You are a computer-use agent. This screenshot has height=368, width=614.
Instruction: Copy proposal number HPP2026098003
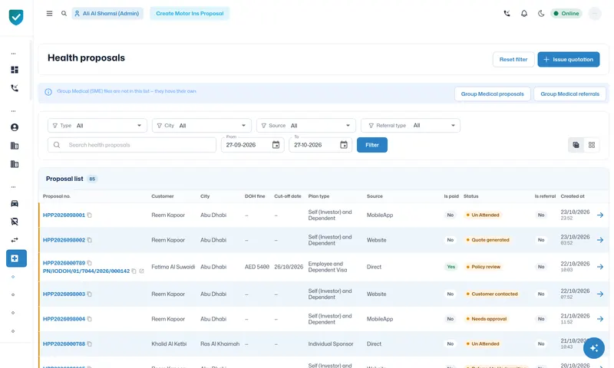(x=89, y=294)
